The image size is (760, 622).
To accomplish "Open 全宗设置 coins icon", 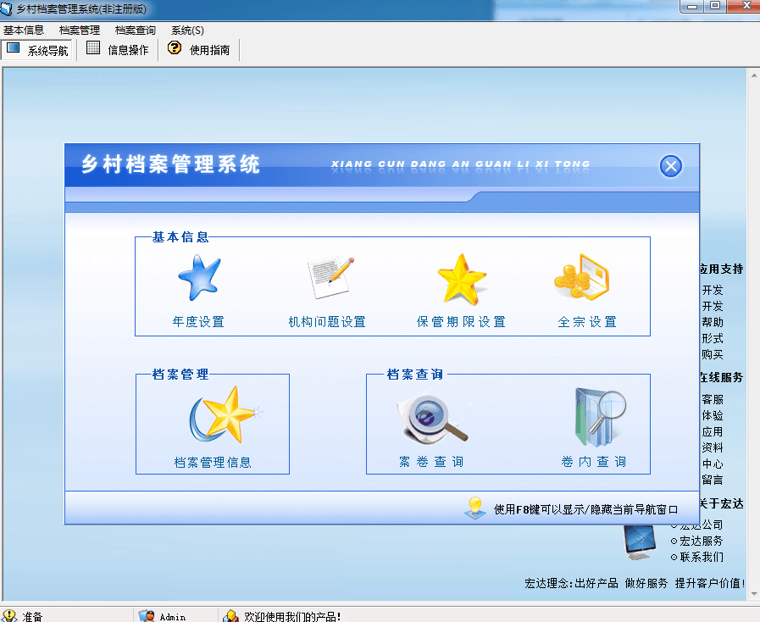I will pos(586,278).
